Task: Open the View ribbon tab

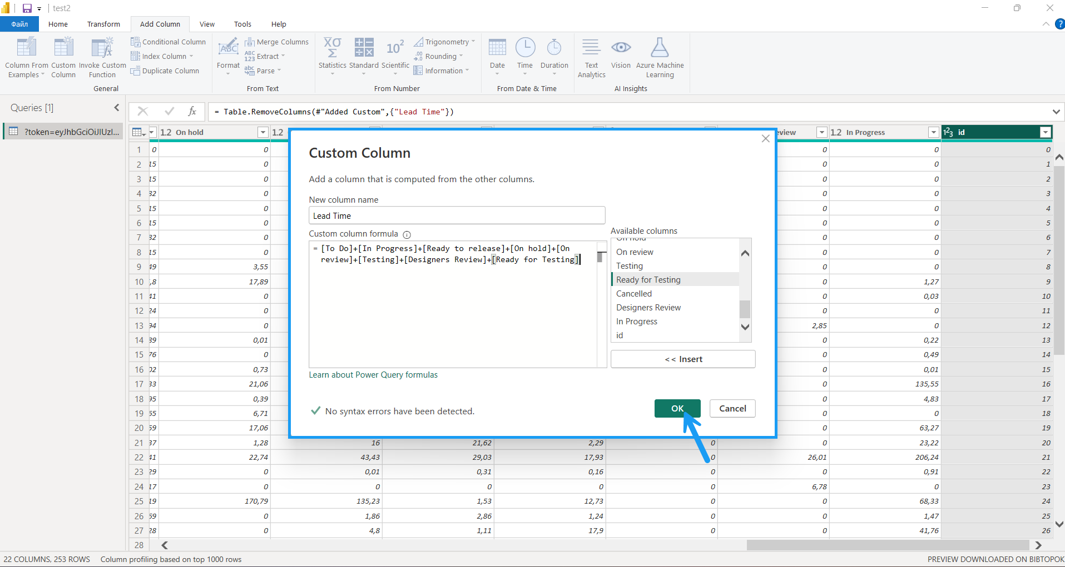Action: (x=207, y=24)
